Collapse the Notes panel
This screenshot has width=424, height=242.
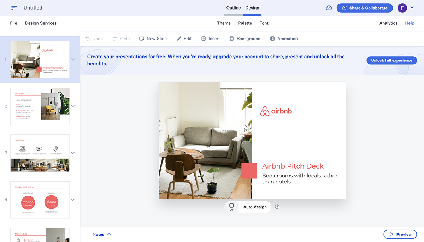109,234
